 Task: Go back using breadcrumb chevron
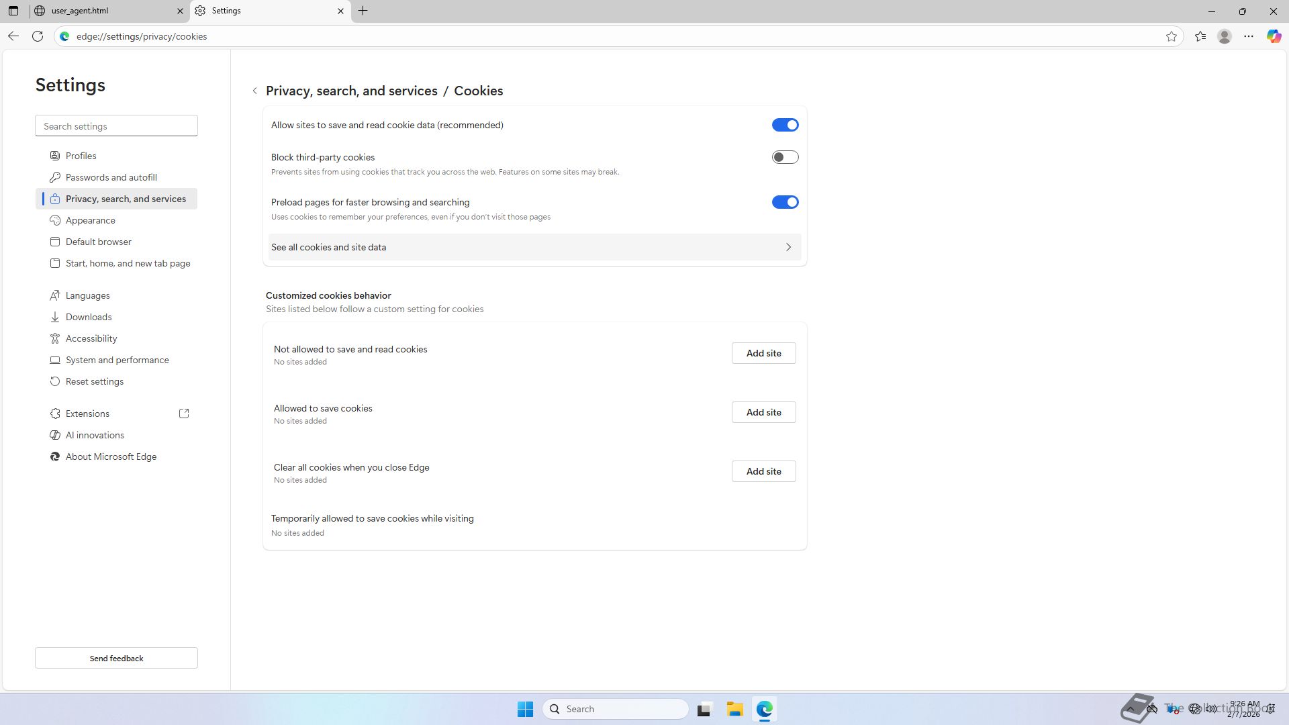point(255,91)
